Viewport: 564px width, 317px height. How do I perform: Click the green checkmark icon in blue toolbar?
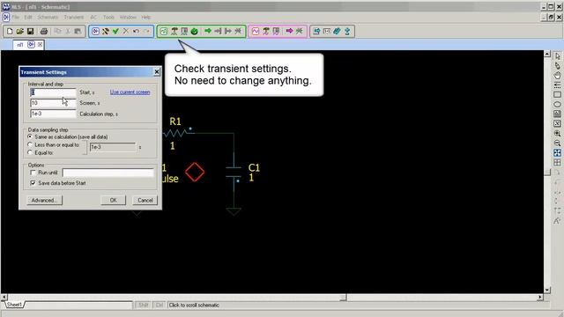coord(115,32)
